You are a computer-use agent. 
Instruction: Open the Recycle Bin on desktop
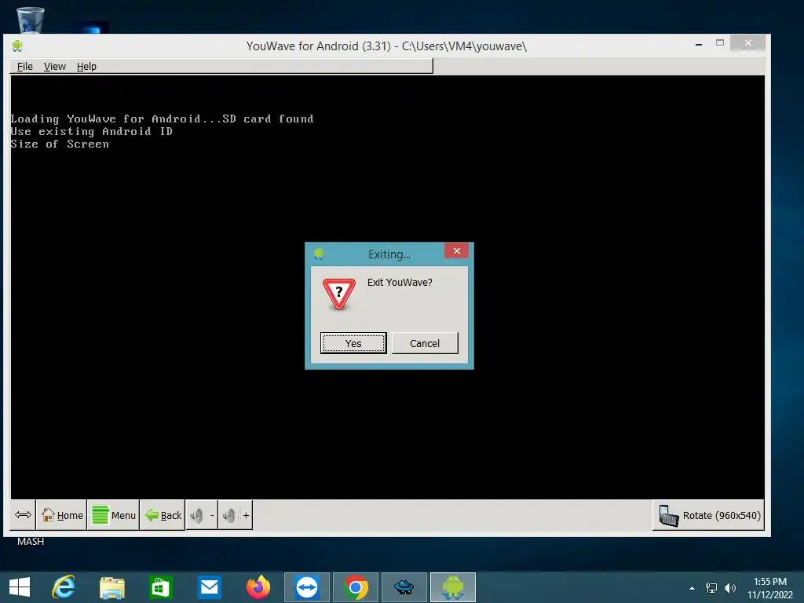(31, 20)
